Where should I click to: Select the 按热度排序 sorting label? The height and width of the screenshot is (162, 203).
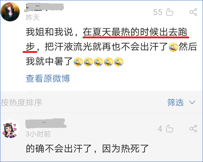(21, 103)
